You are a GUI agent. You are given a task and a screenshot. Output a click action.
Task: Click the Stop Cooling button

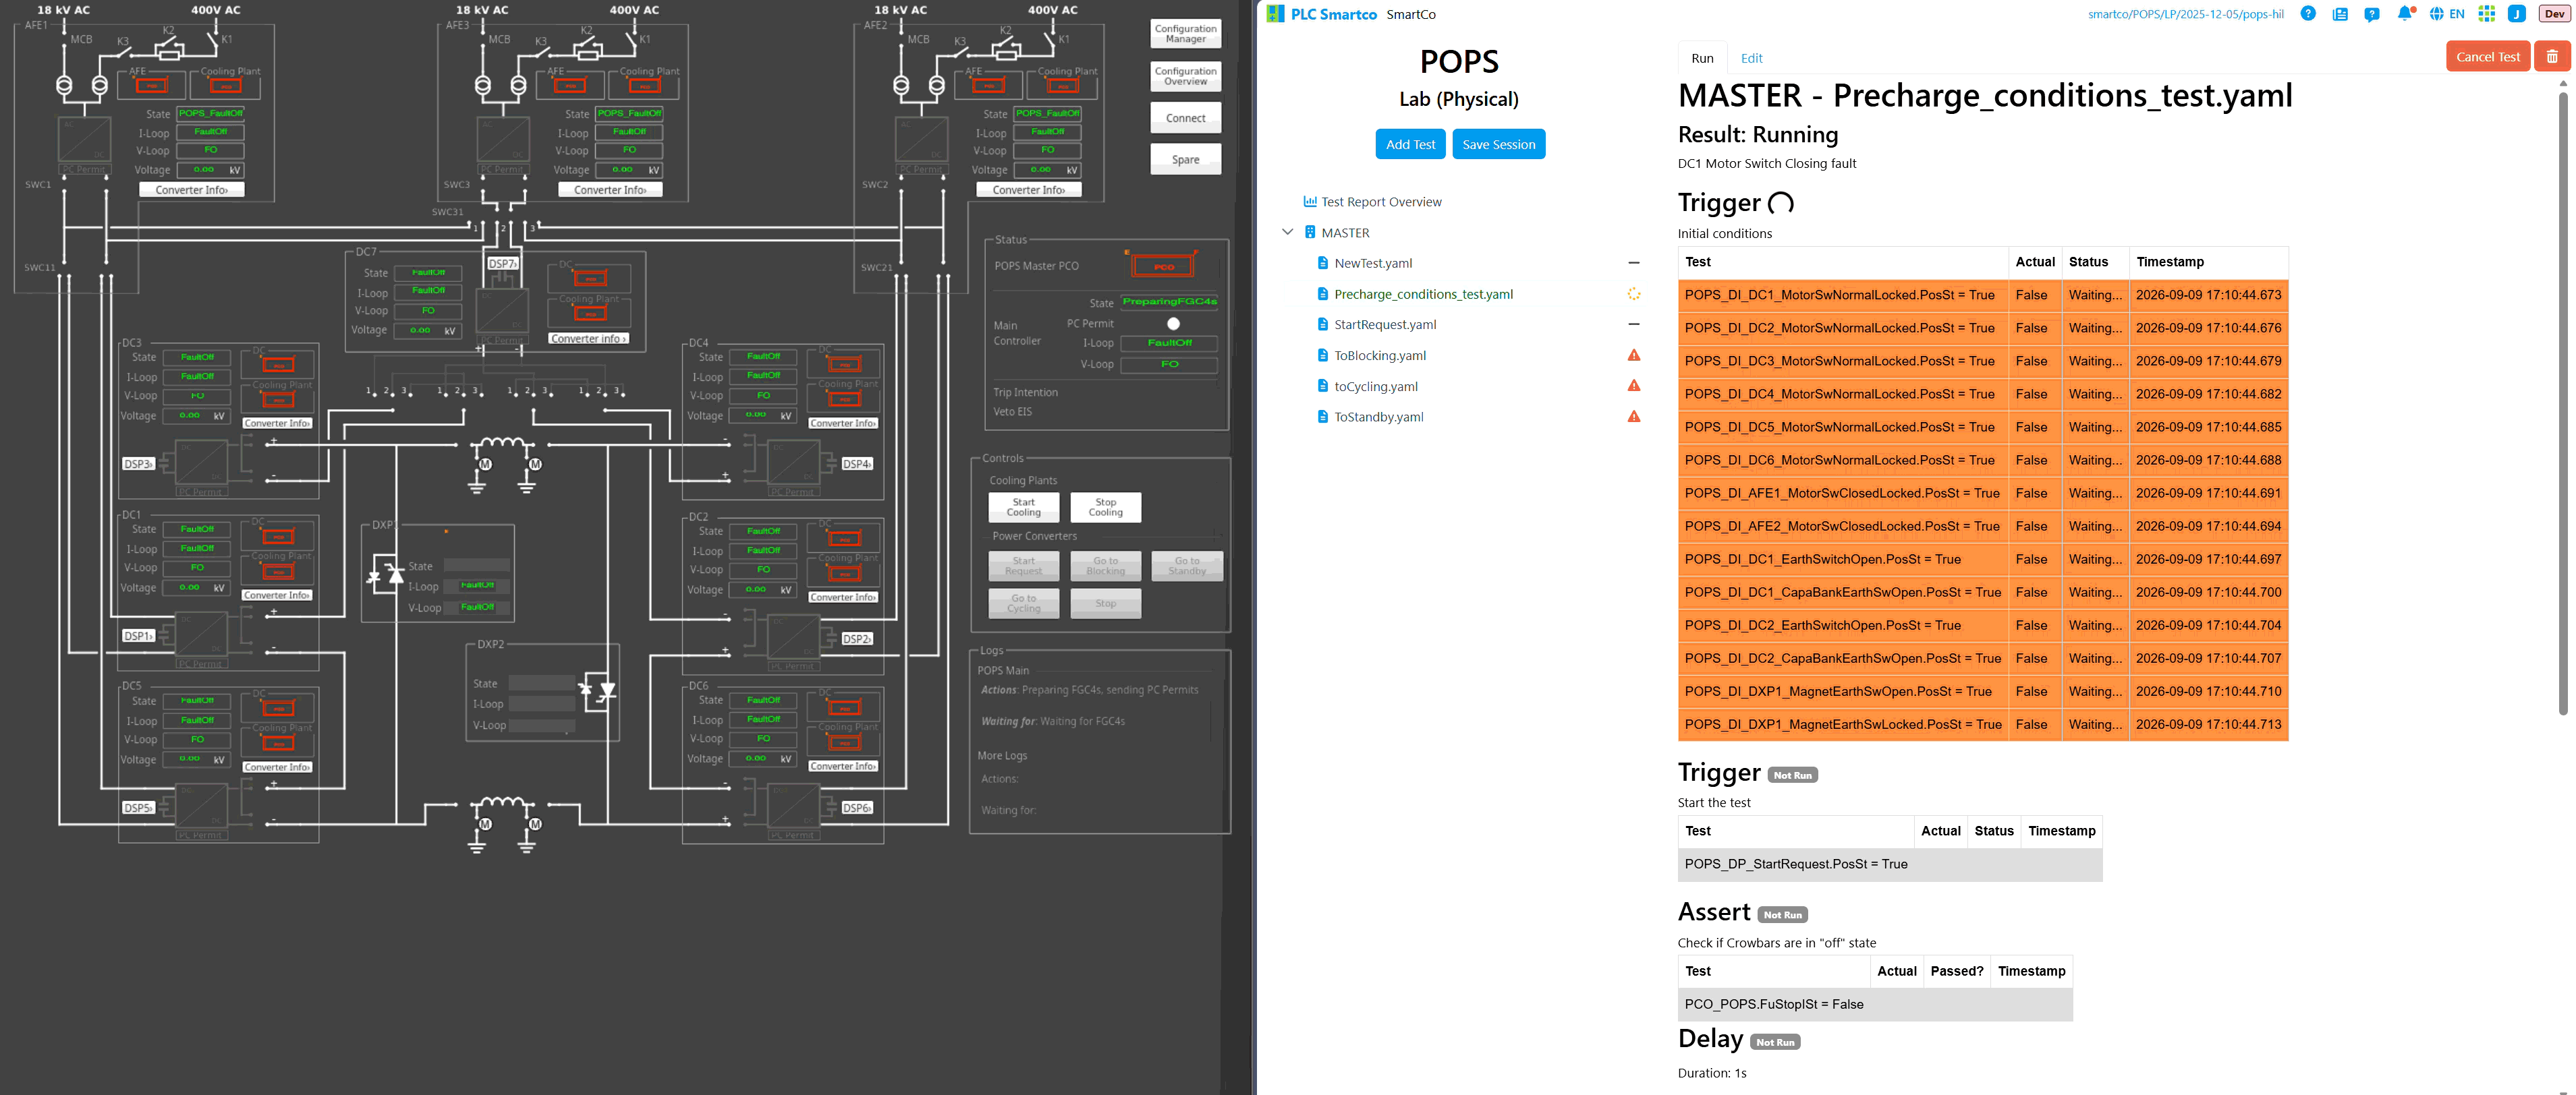point(1105,508)
